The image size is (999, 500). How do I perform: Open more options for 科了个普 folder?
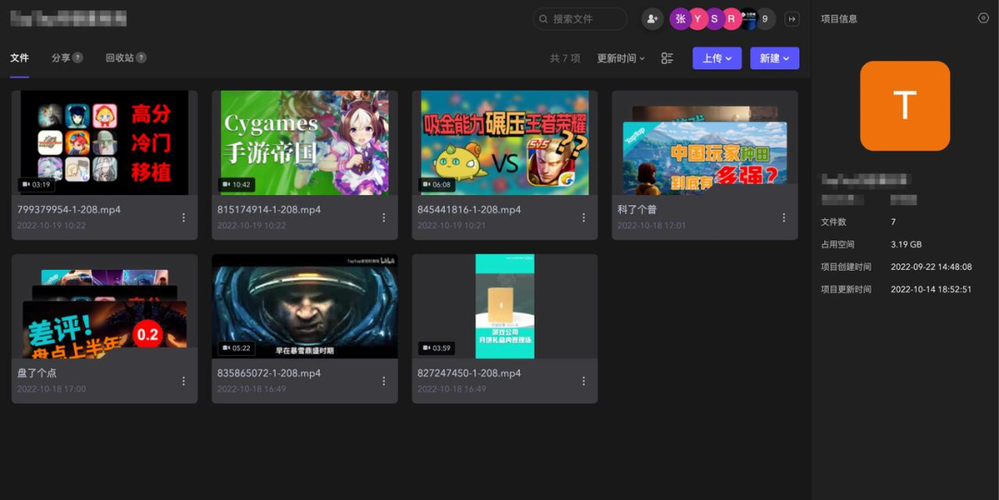(783, 217)
